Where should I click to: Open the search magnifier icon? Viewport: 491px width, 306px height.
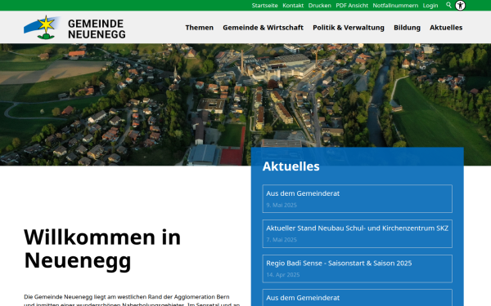(448, 5)
